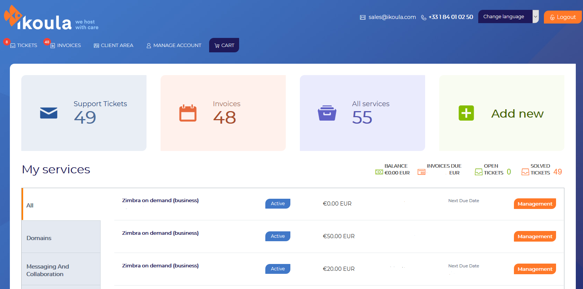Open the Manage Account menu
Screen dimensions: 583x289
(x=174, y=46)
